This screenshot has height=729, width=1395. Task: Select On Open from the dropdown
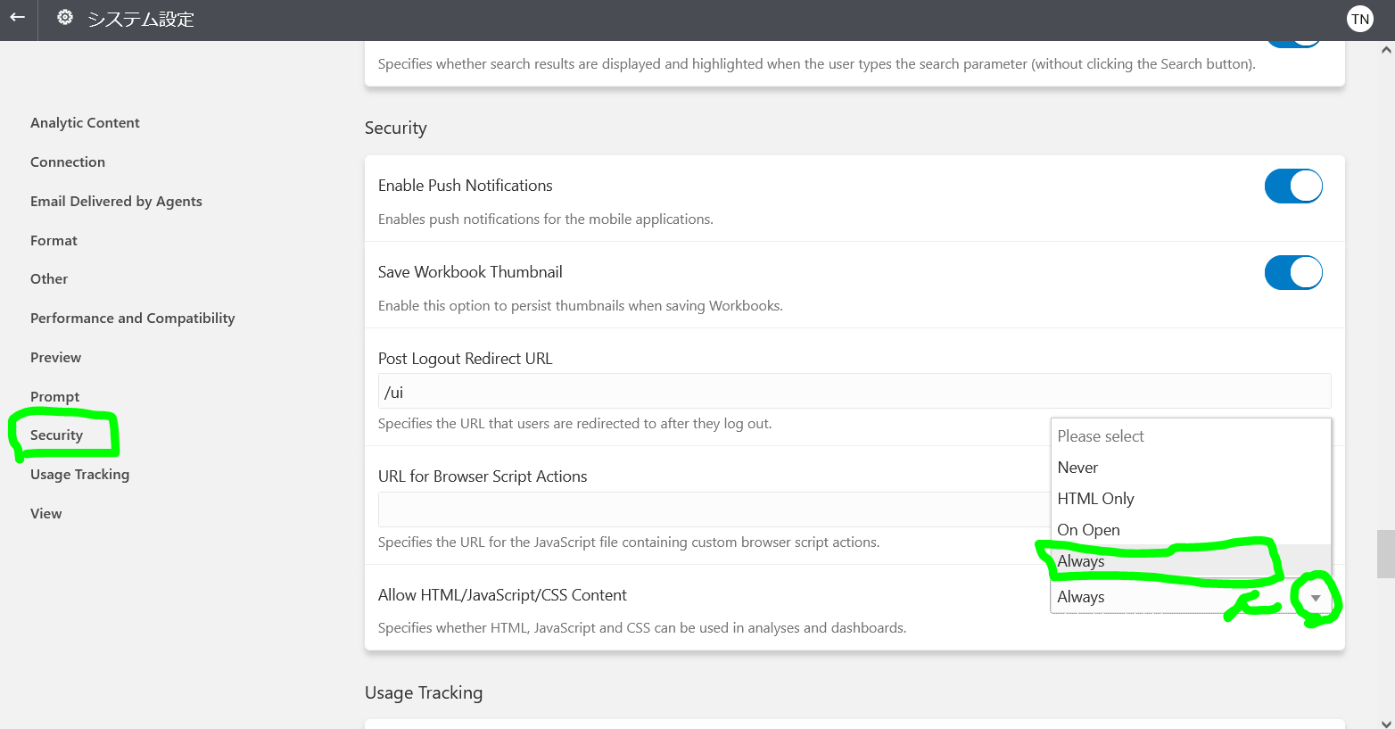(x=1088, y=529)
